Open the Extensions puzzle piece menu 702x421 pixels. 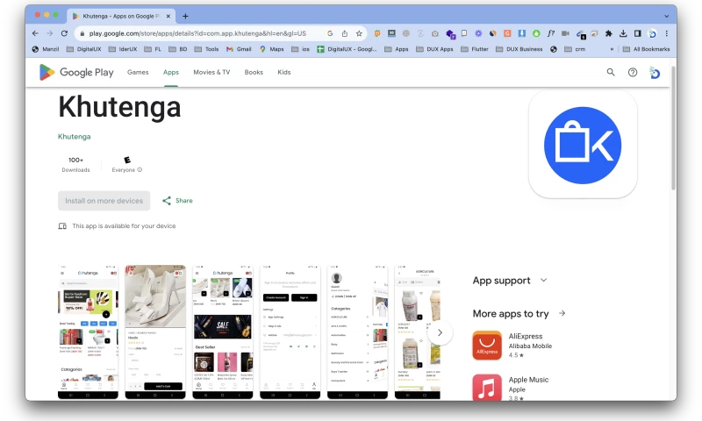pyautogui.click(x=608, y=33)
